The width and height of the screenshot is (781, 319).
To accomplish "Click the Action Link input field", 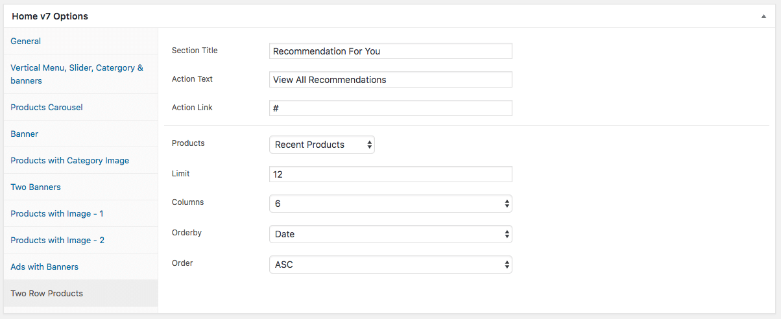I will 390,108.
